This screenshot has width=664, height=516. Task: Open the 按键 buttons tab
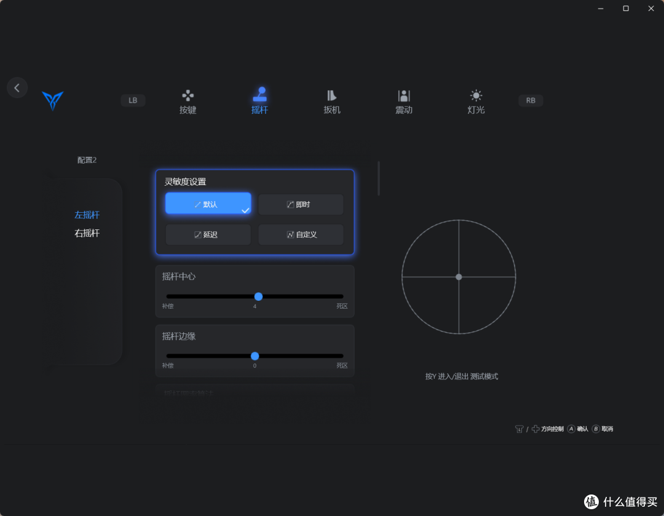[188, 102]
